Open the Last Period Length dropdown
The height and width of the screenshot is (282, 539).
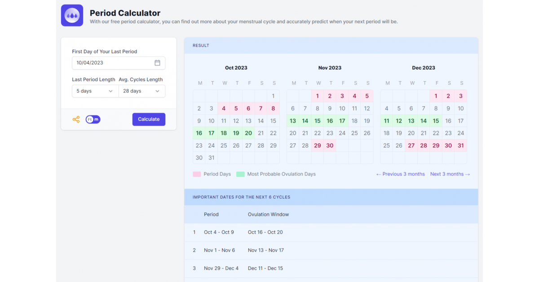point(95,91)
